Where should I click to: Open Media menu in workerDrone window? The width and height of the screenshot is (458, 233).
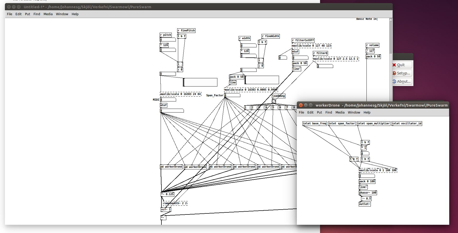click(340, 112)
